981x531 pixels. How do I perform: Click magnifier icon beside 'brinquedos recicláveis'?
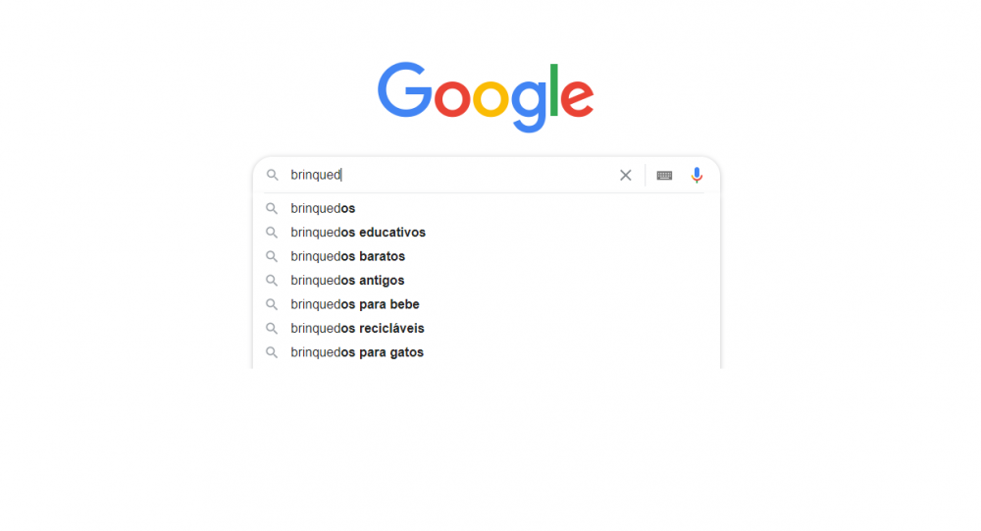click(272, 328)
